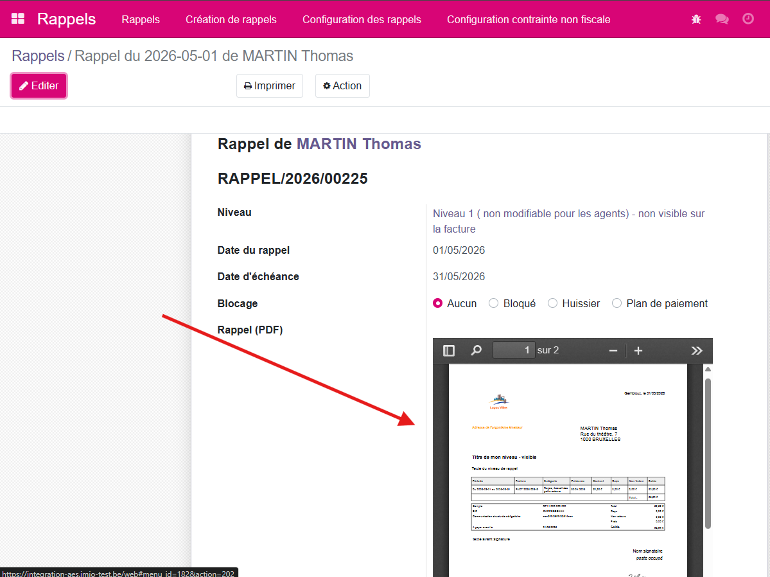Open the activities clock icon
The image size is (770, 577).
(x=748, y=19)
